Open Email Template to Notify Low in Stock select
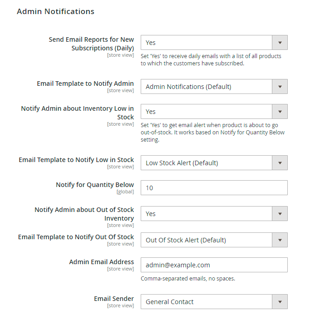The image size is (310, 315). click(x=207, y=163)
